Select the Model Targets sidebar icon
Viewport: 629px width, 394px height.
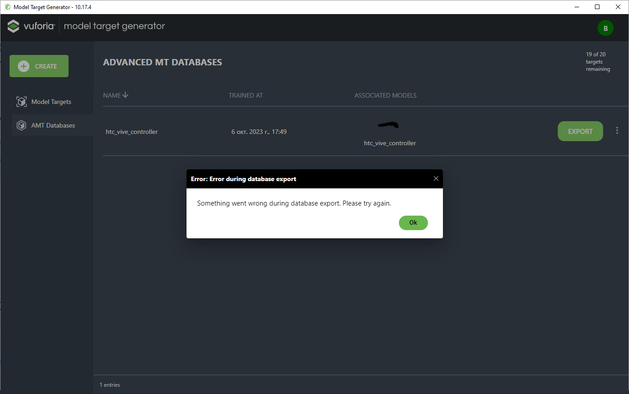point(21,101)
